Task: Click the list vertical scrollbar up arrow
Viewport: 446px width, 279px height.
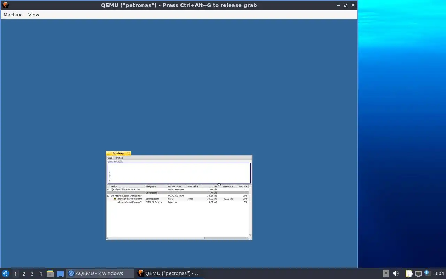Action: pyautogui.click(x=251, y=186)
